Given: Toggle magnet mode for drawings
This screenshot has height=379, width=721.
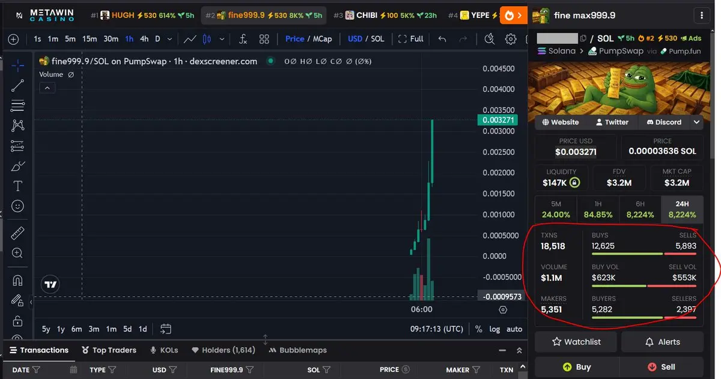Looking at the screenshot, I should 18,280.
